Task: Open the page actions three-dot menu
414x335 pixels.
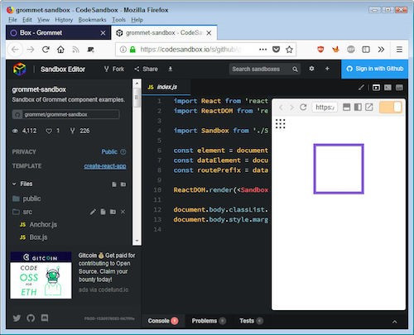Action: click(263, 50)
